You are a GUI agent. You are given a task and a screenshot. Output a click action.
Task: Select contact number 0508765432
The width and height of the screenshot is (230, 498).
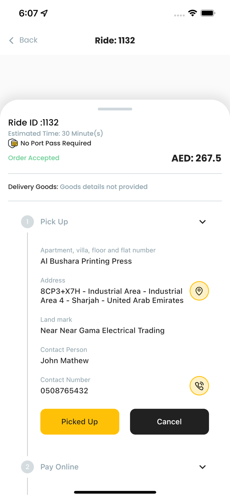(64, 391)
